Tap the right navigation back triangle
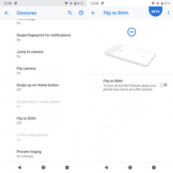The image size is (173, 173). (106, 167)
